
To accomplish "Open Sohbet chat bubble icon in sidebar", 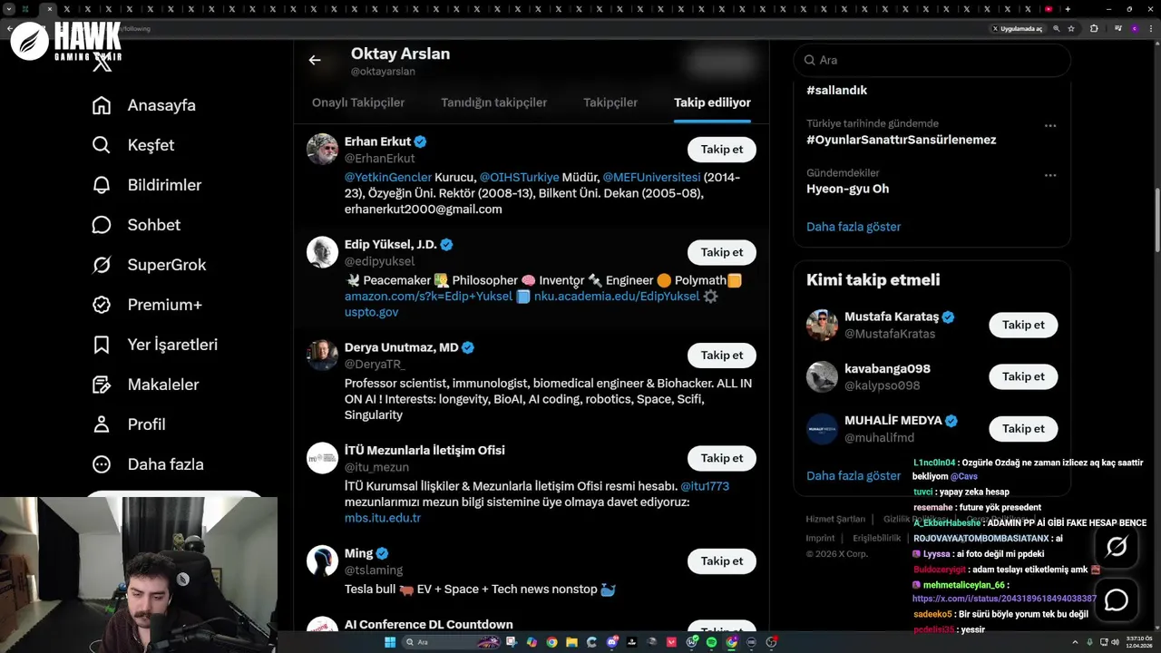I will (102, 225).
